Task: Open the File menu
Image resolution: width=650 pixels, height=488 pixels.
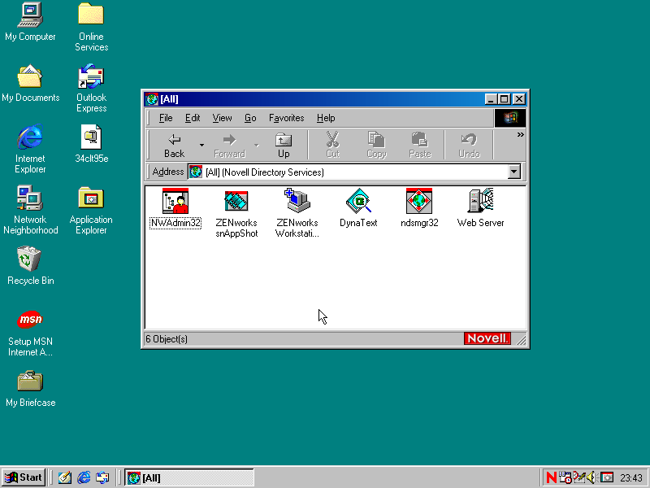Action: coord(166,118)
